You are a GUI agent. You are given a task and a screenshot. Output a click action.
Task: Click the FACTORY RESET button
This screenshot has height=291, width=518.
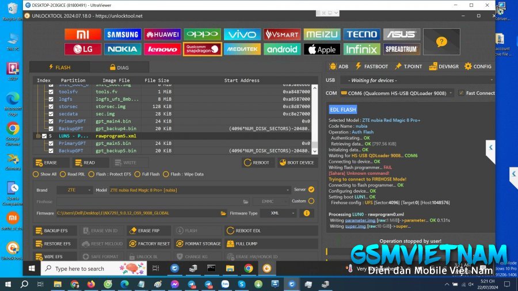pyautogui.click(x=148, y=244)
